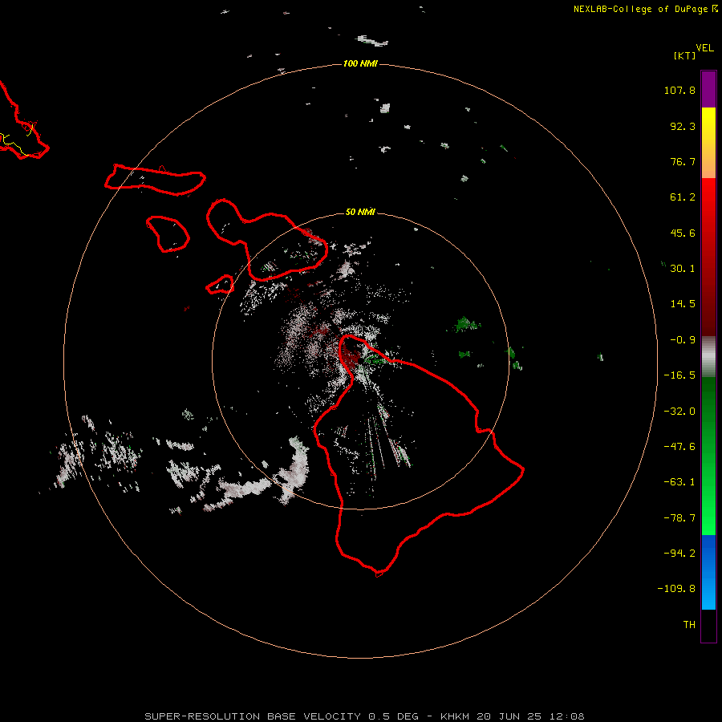
Task: Pick the black TH segment of the velocity scale
Action: pyautogui.click(x=708, y=625)
